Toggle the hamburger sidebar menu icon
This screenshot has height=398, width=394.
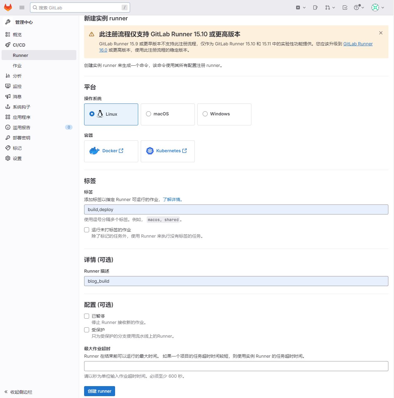(x=22, y=8)
